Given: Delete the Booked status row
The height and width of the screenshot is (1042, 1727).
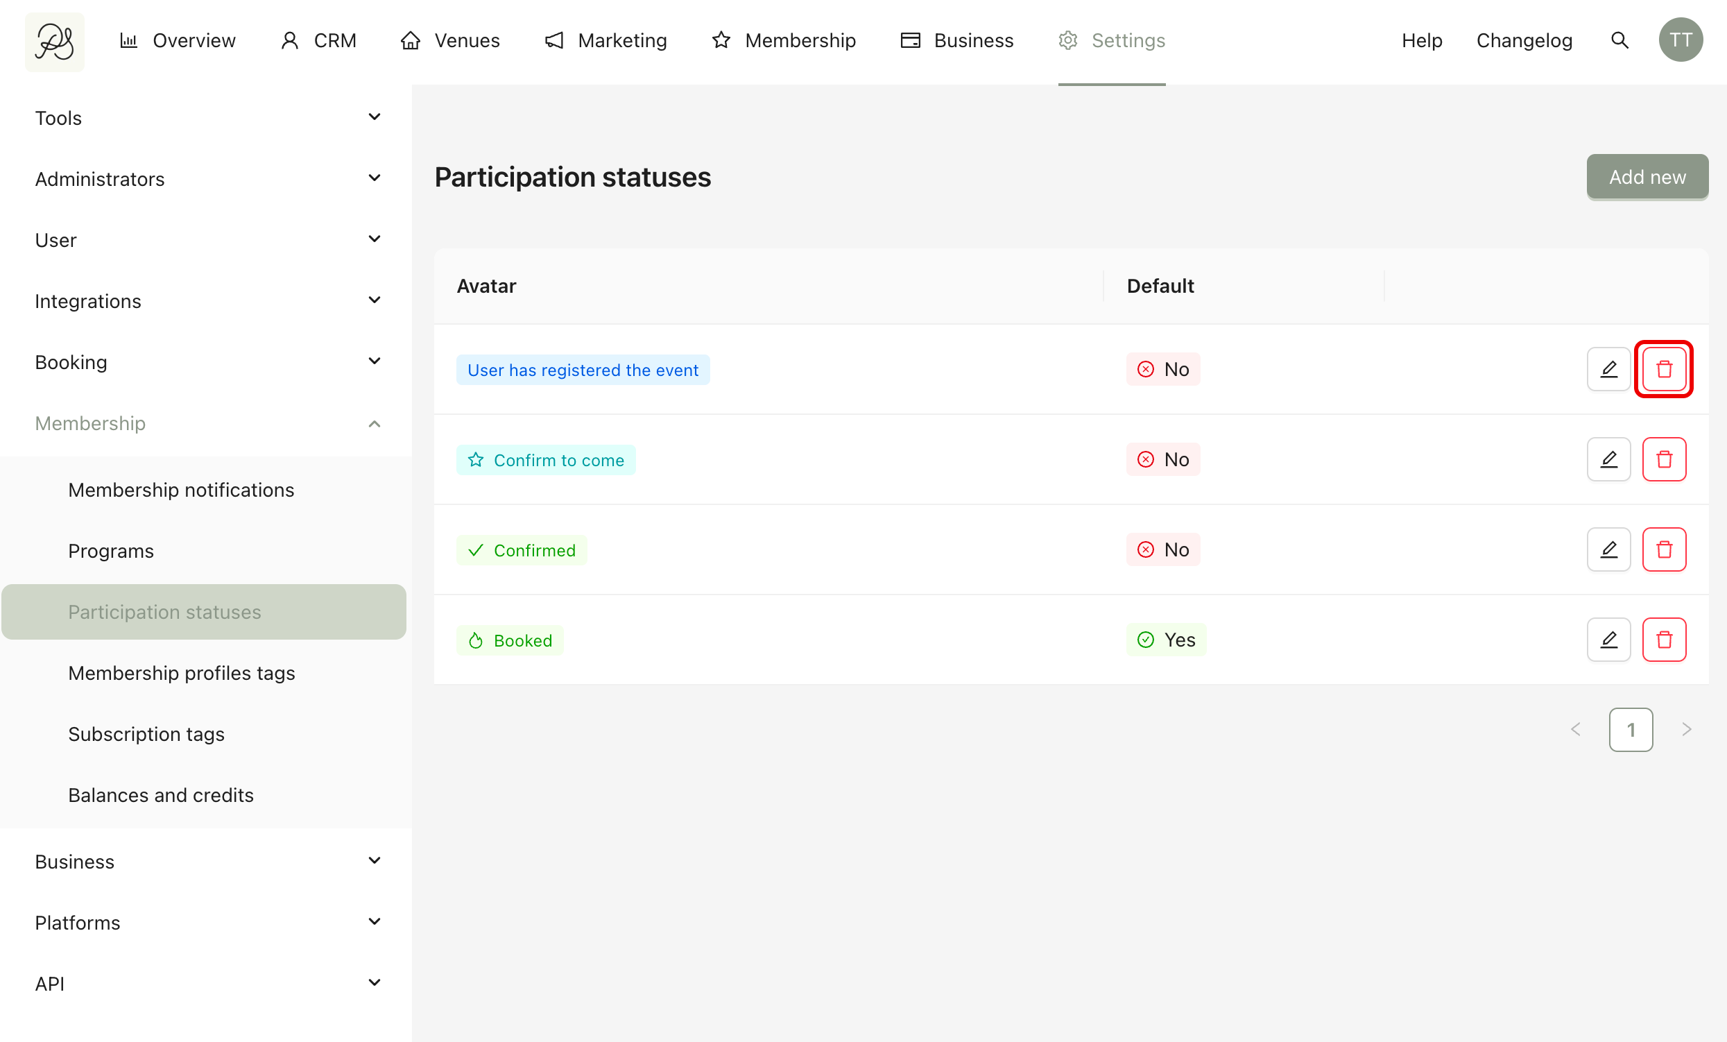Looking at the screenshot, I should click(1663, 640).
